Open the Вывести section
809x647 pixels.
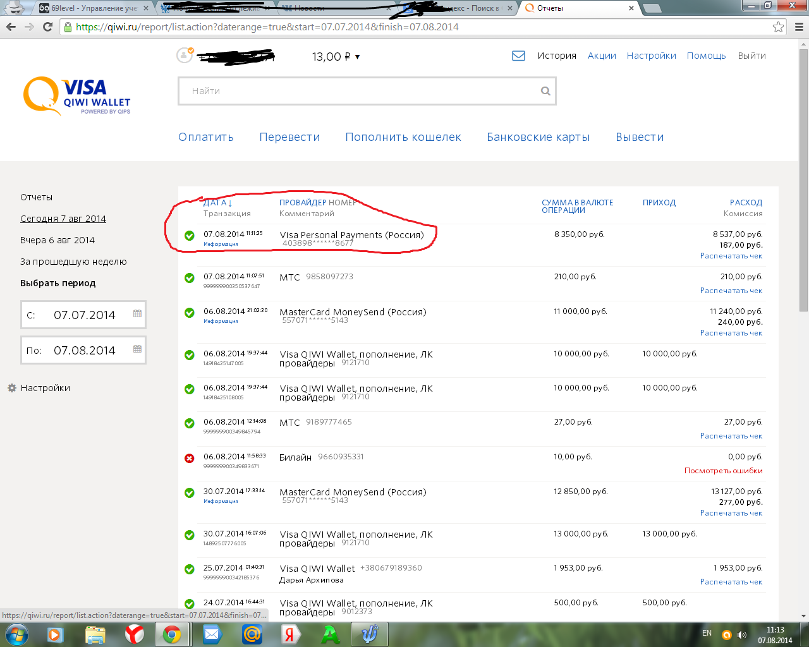[640, 137]
